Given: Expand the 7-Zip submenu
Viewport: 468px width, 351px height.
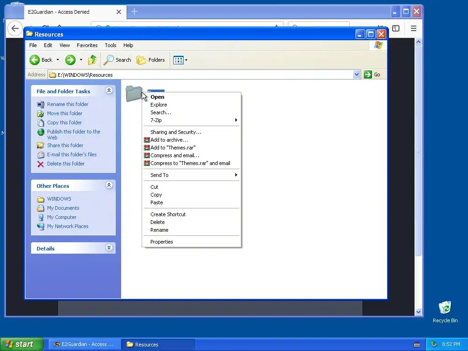Looking at the screenshot, I should click(191, 120).
